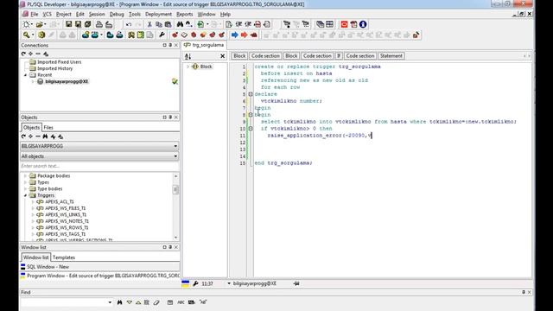Viewport: 553px width, 311px height.
Task: Click the magnifier key search icon
Action: (x=27, y=35)
